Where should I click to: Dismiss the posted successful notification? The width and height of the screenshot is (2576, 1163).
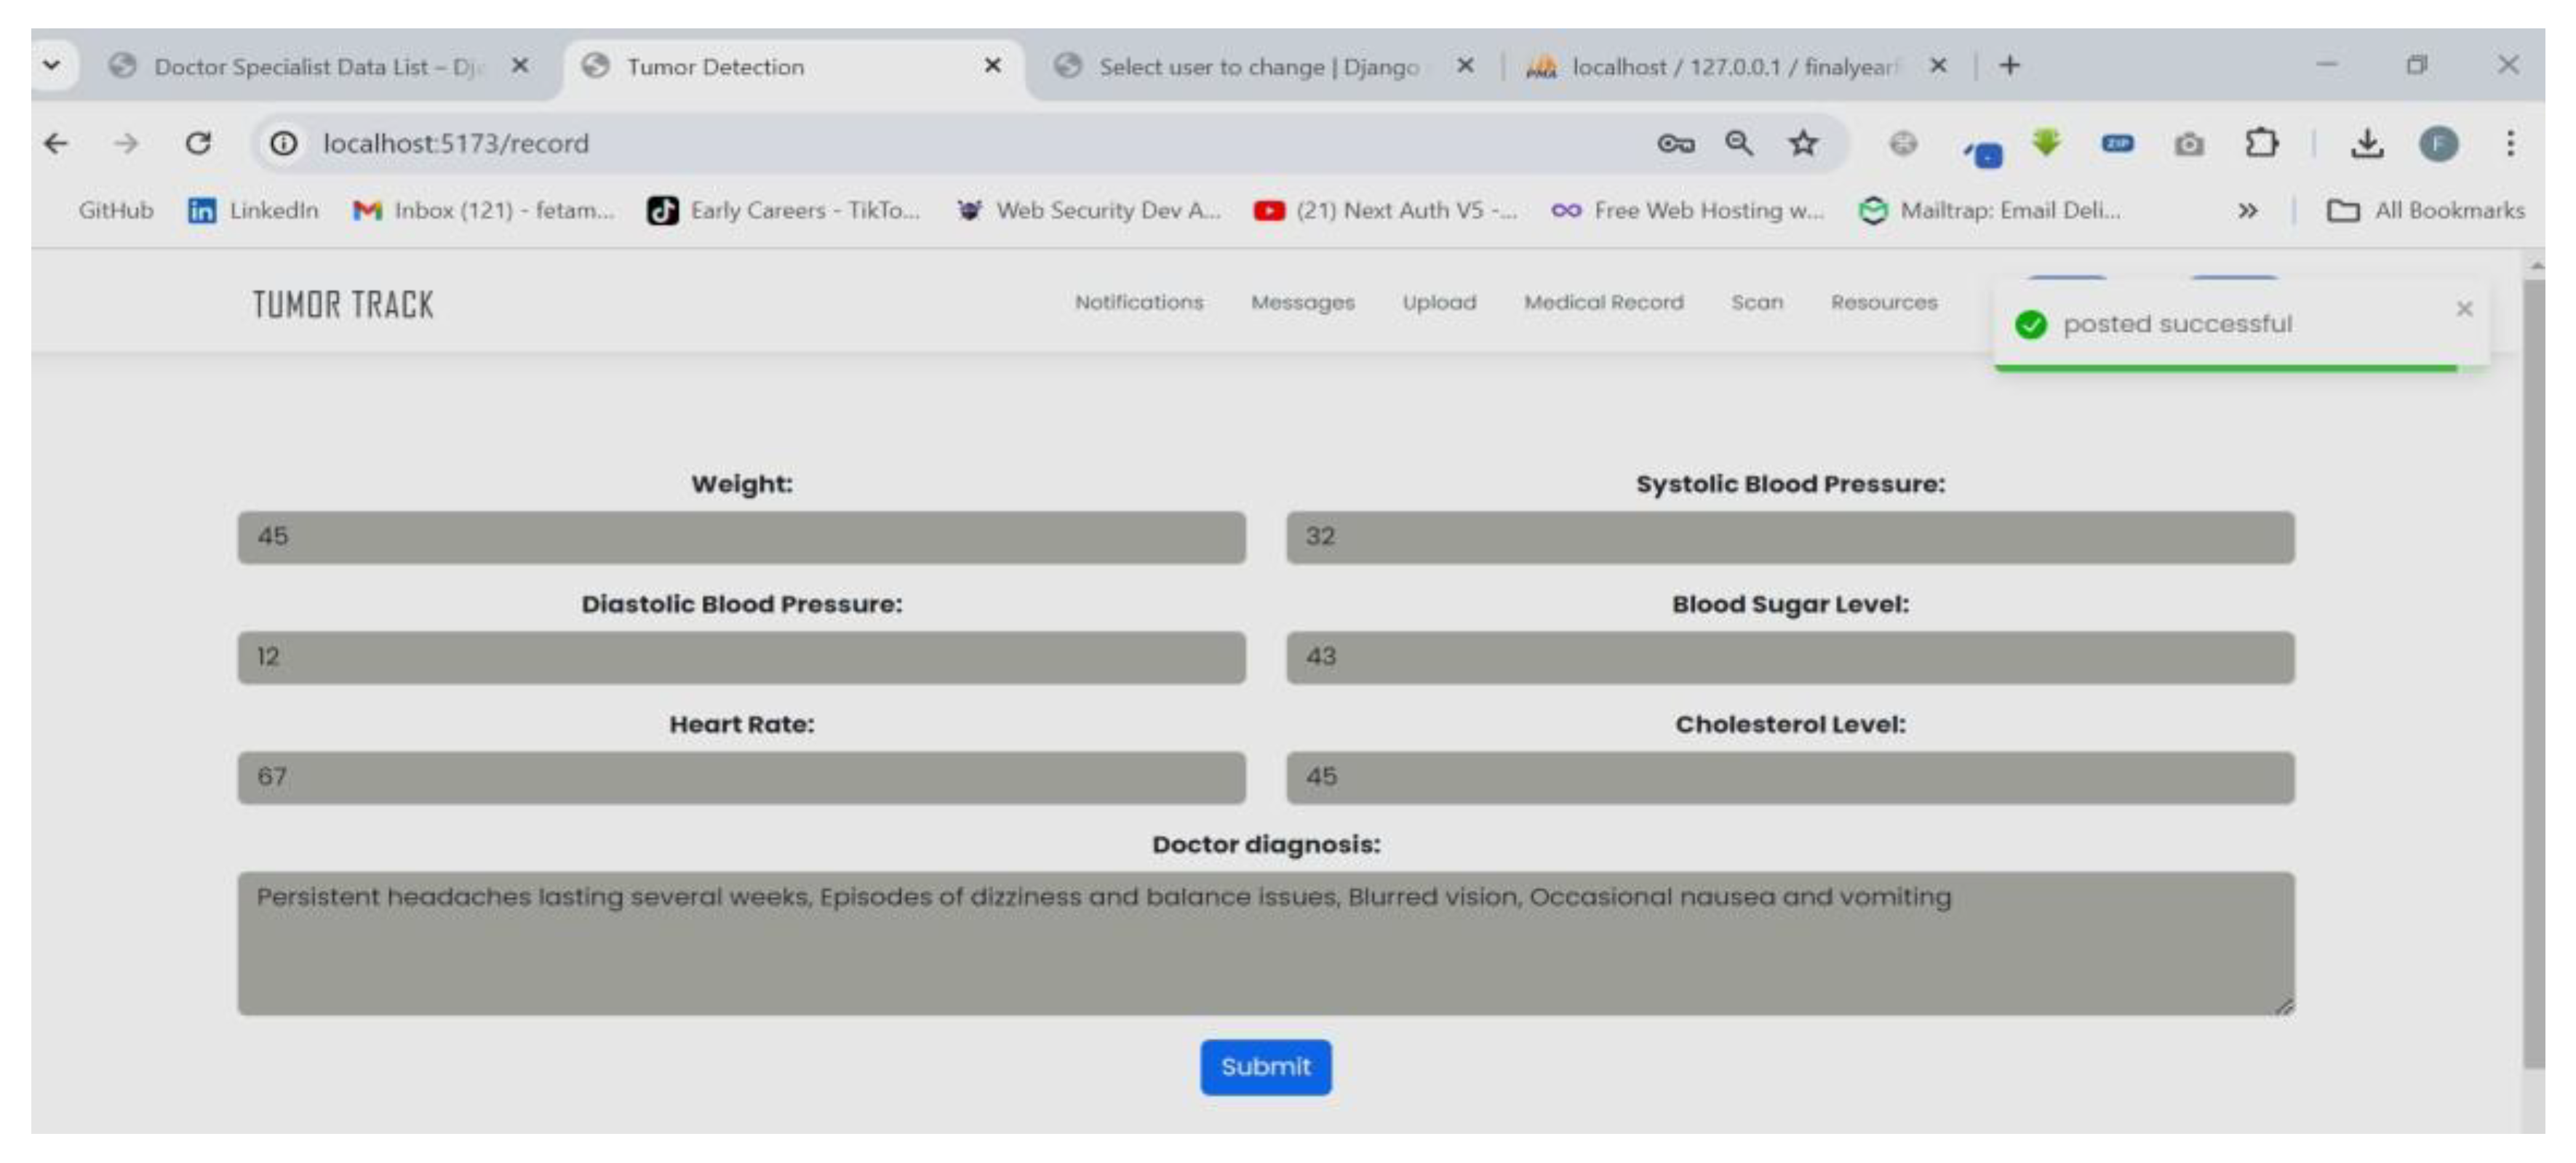(x=2464, y=310)
